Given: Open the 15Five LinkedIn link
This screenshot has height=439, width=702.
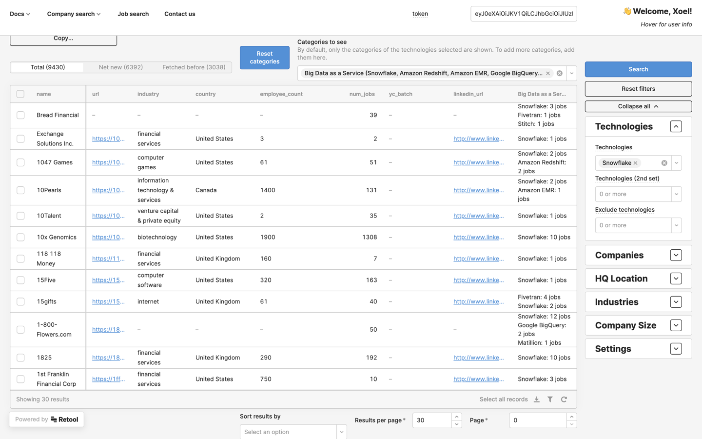Looking at the screenshot, I should point(479,280).
